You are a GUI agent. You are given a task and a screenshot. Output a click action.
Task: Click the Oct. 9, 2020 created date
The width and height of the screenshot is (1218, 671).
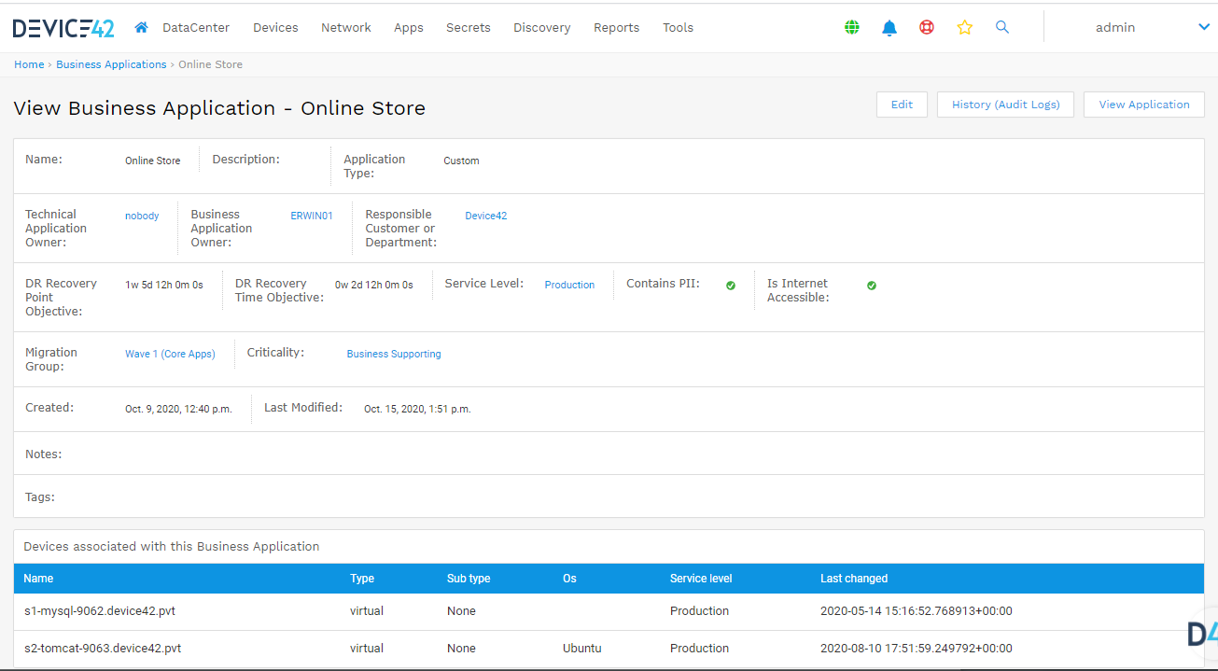click(x=178, y=410)
